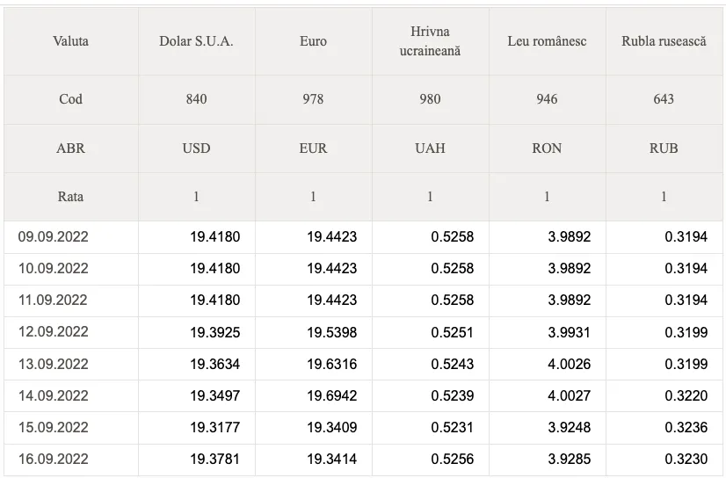Select the RON rate 4.0026 cell
This screenshot has width=726, height=478.
(x=548, y=364)
